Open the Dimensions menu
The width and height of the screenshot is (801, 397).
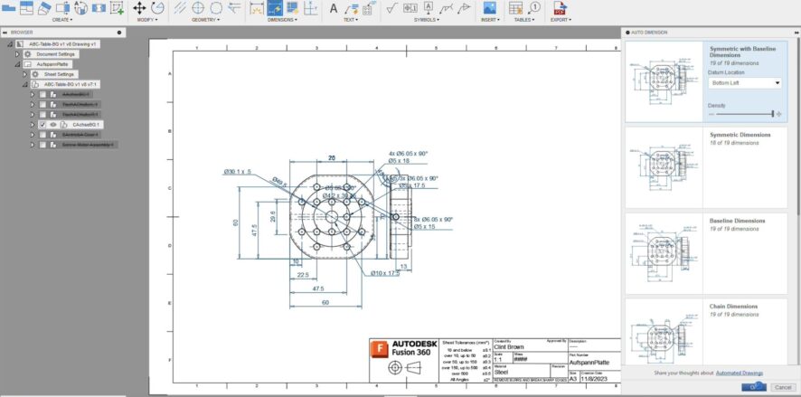282,18
